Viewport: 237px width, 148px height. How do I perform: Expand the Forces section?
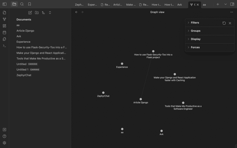click(195, 47)
